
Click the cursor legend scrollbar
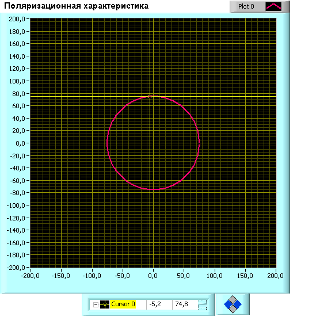coord(203,304)
